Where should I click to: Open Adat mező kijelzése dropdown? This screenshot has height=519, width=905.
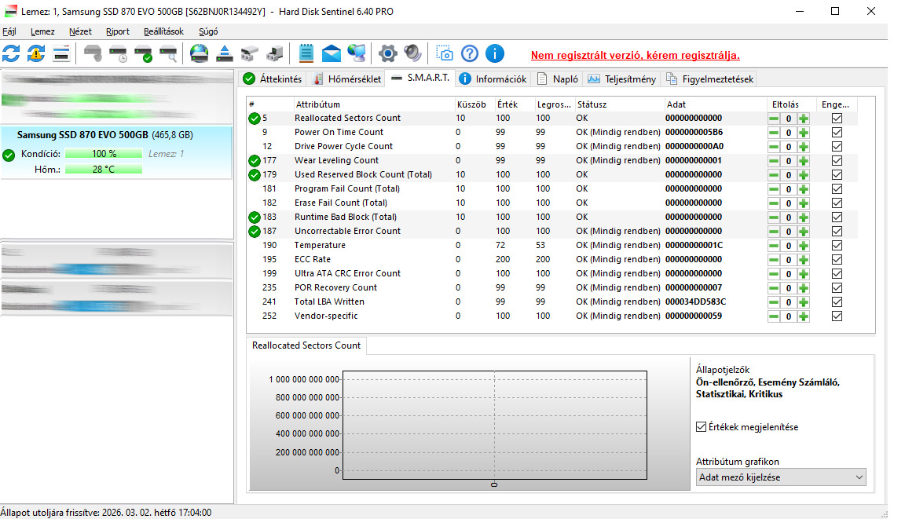tap(781, 477)
